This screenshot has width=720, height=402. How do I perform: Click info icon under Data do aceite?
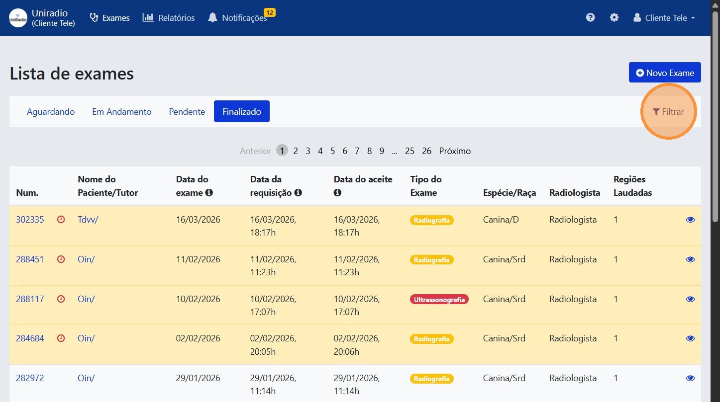[337, 193]
